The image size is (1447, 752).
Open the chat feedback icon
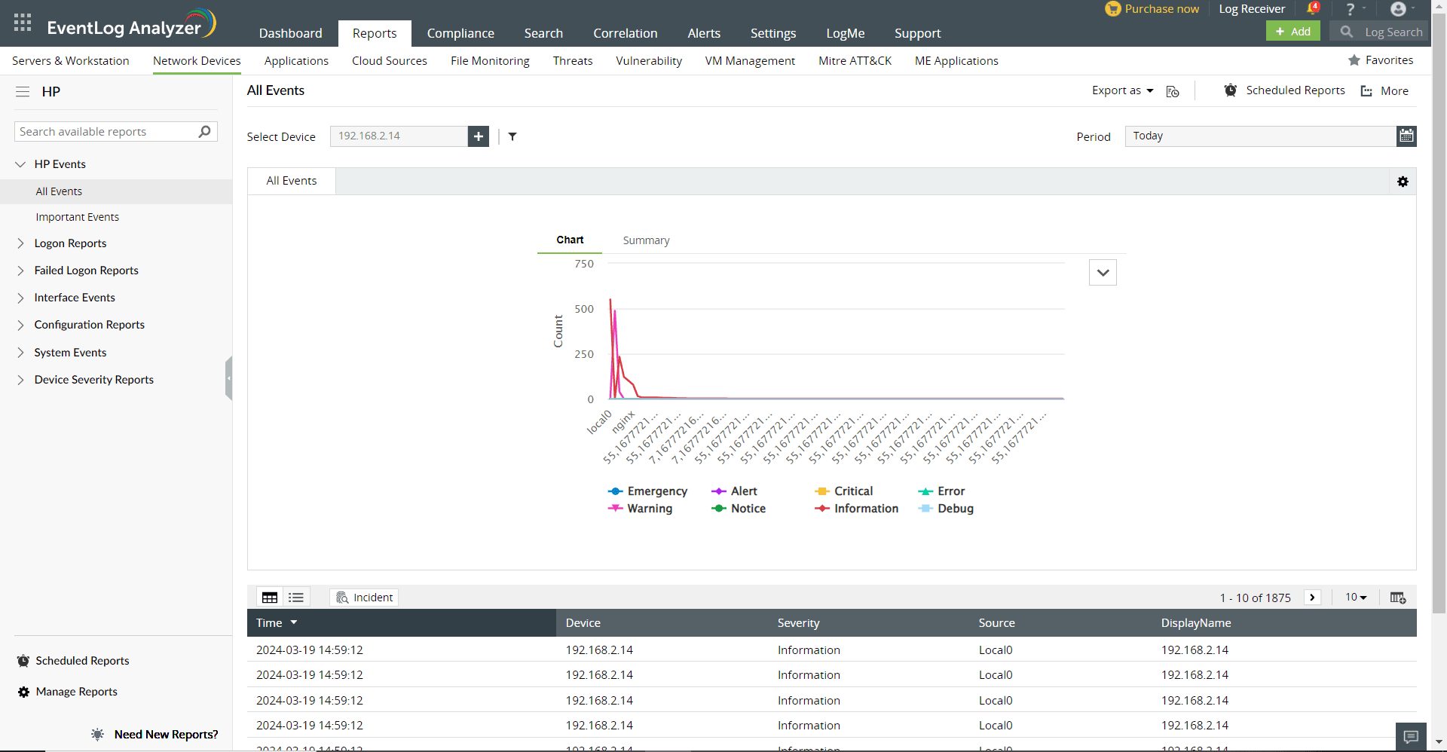click(1412, 737)
